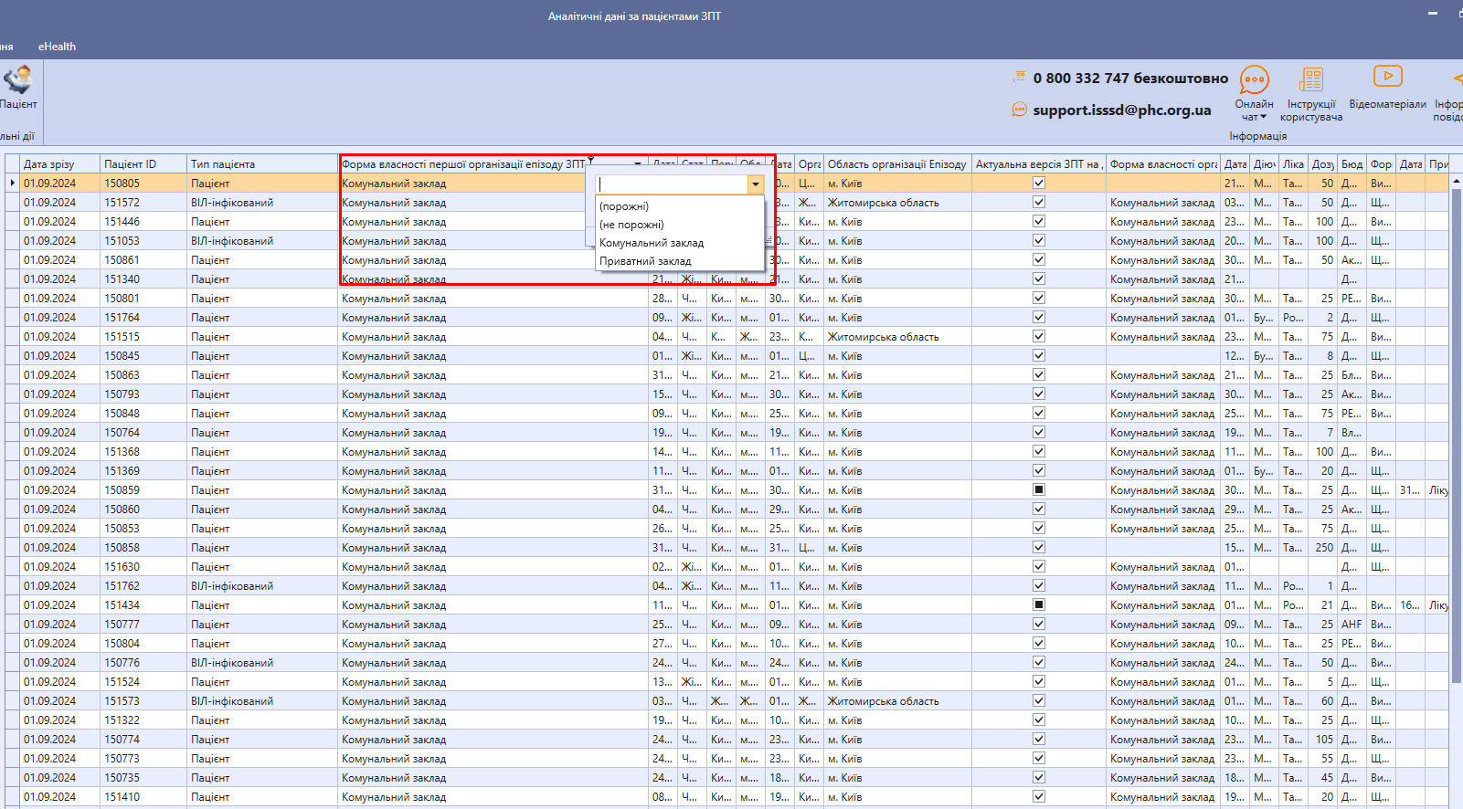Expand Онлайн чат dropdown arrow
Viewport: 1463px width, 809px height.
[x=1264, y=118]
